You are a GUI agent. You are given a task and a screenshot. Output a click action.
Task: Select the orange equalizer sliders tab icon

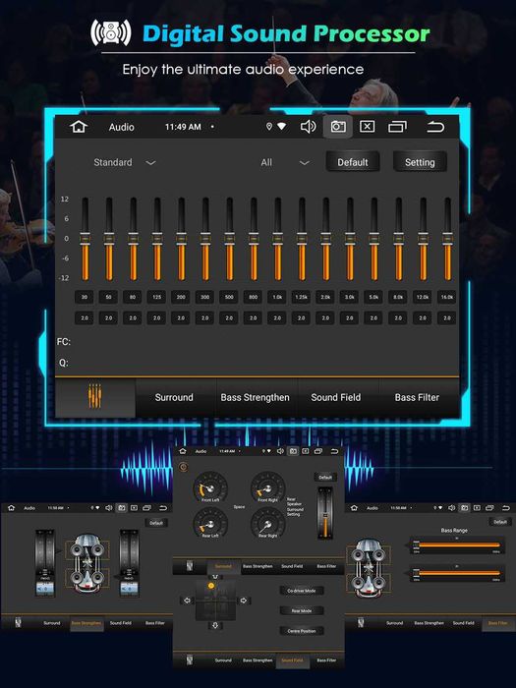(94, 397)
